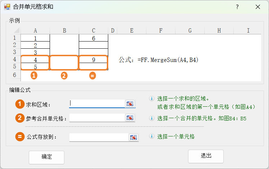Click the orange number 1 marker under column A
Image resolution: width=269 pixels, height=169 pixels.
(x=34, y=76)
